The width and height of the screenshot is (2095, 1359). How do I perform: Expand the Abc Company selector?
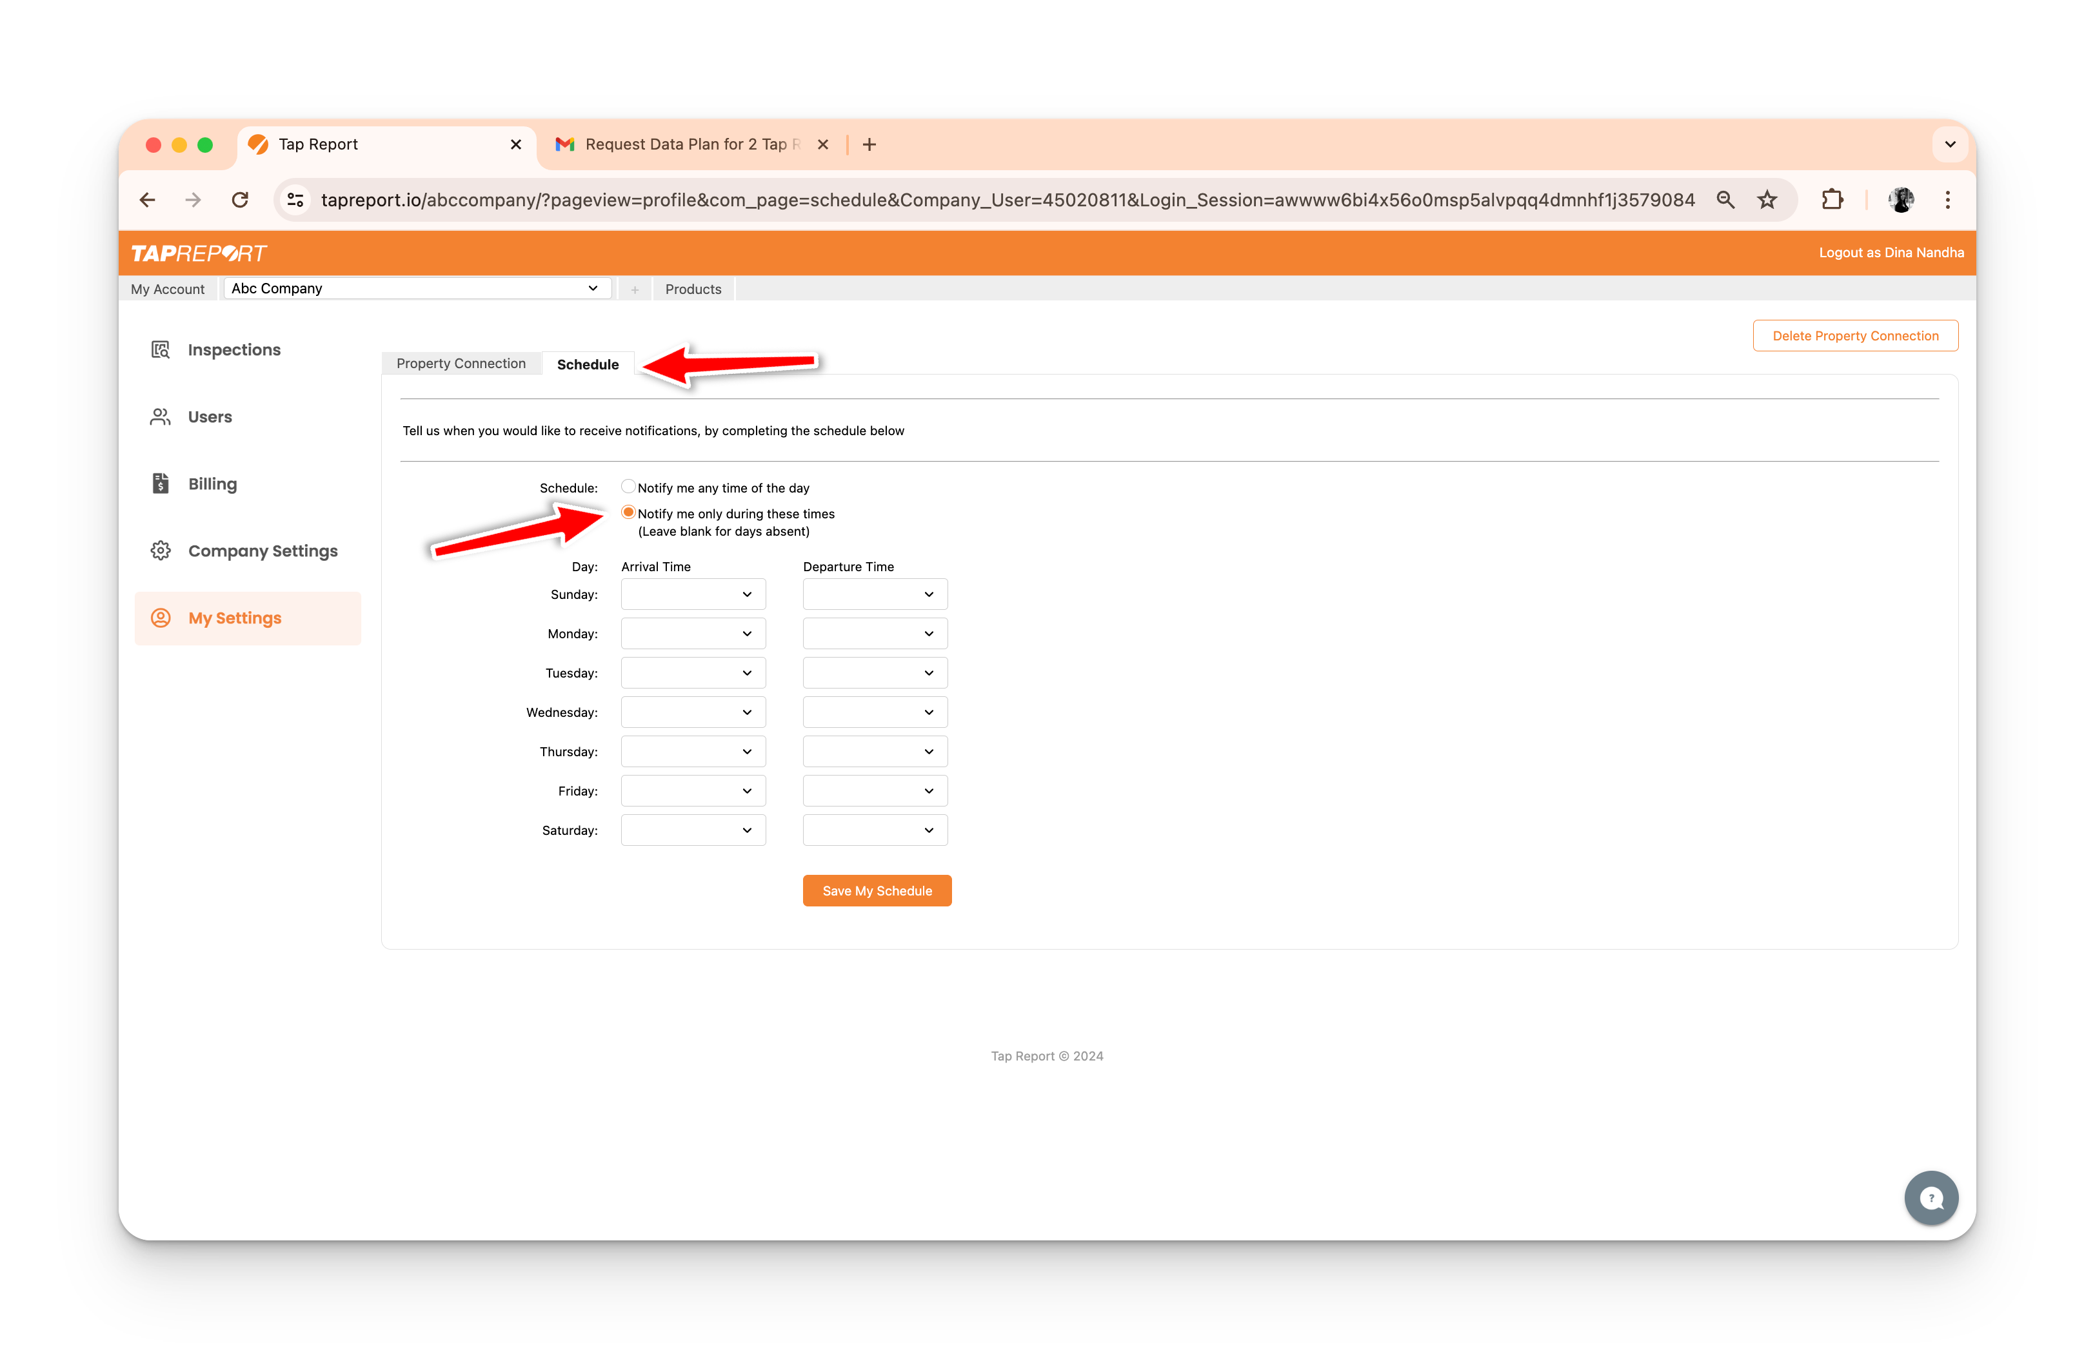pyautogui.click(x=417, y=289)
